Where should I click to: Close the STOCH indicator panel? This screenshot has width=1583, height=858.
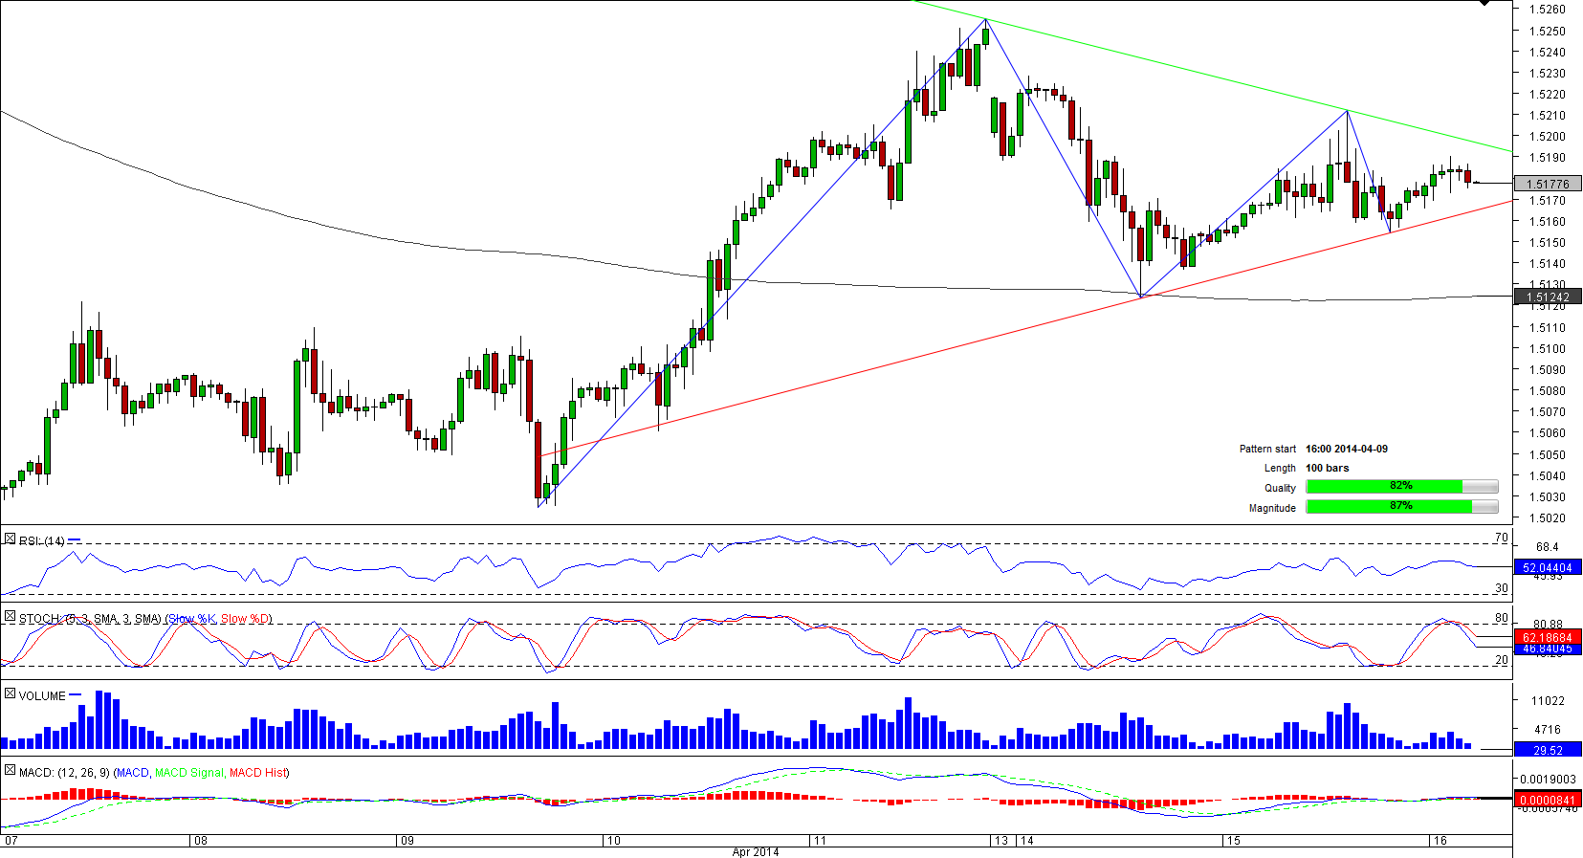click(10, 617)
